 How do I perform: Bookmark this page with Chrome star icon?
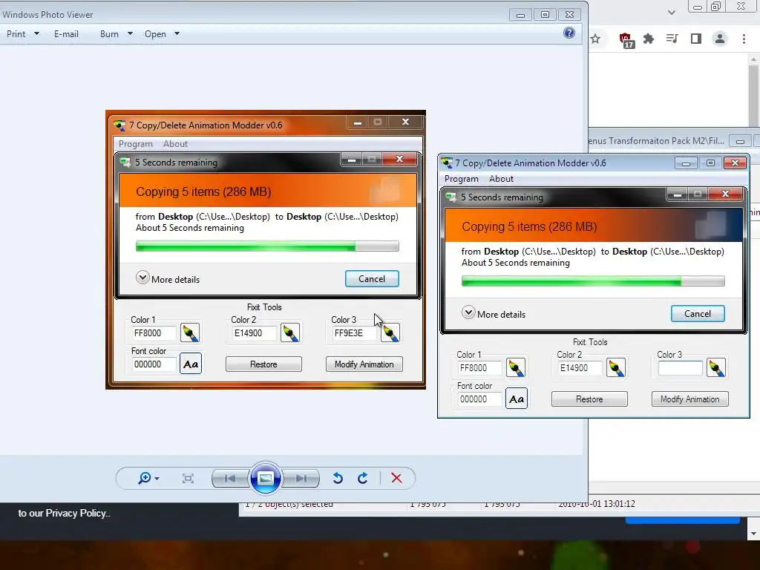click(596, 39)
